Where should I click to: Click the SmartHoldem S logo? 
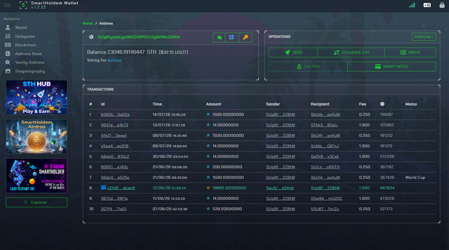[x=23, y=5]
